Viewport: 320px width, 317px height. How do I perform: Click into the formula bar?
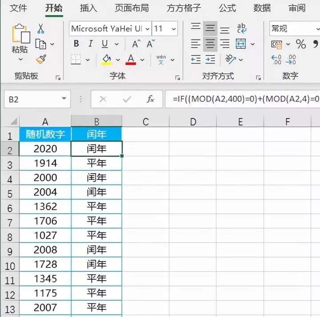coord(243,99)
